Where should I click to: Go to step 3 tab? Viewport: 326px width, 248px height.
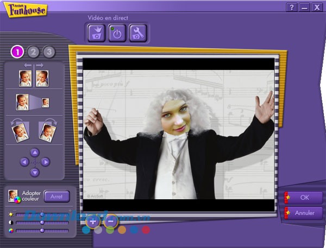point(49,52)
